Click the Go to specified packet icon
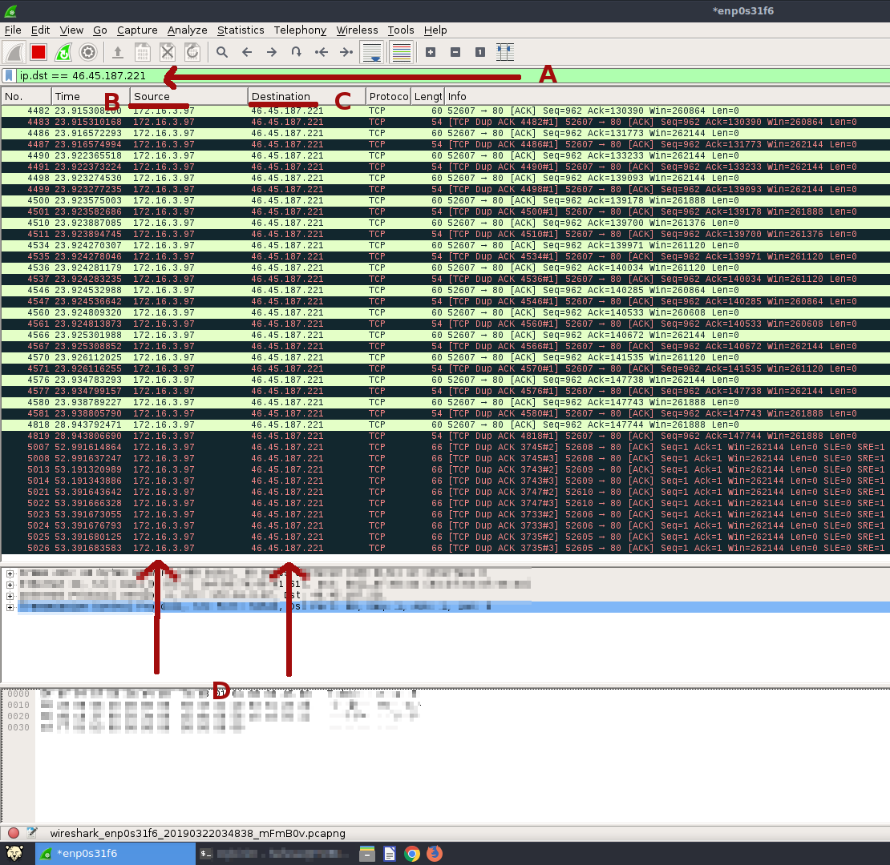The width and height of the screenshot is (890, 865). pyautogui.click(x=297, y=53)
